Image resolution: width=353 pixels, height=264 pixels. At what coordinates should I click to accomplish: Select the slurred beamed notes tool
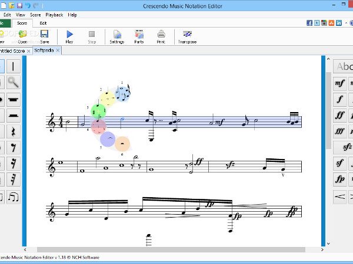point(14,197)
